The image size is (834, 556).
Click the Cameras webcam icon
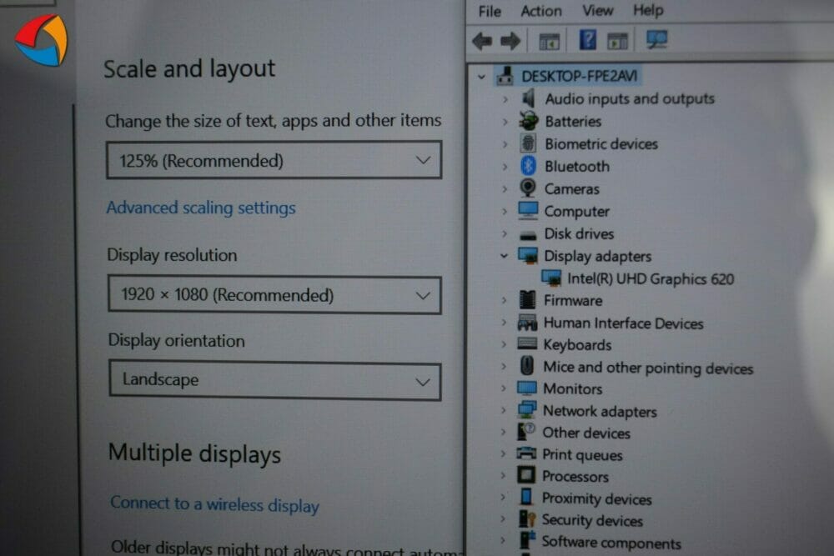[528, 188]
